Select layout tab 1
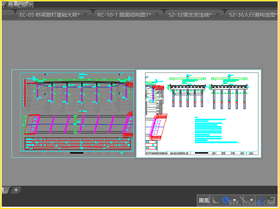 pos(3,190)
